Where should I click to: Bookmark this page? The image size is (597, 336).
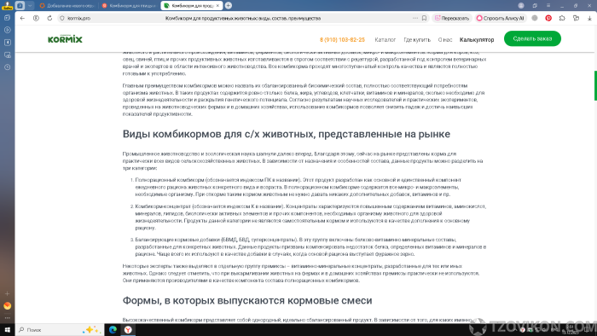[424, 18]
